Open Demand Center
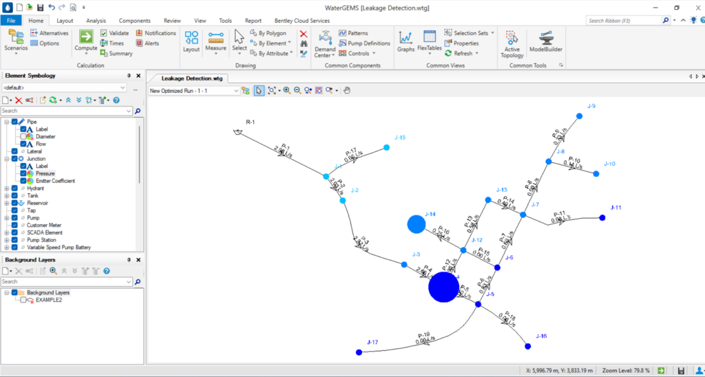 pos(325,44)
